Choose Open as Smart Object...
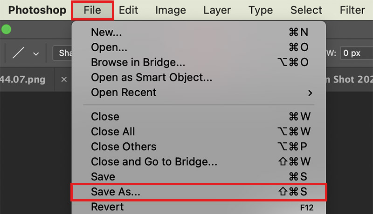The width and height of the screenshot is (373, 214). click(x=199, y=77)
